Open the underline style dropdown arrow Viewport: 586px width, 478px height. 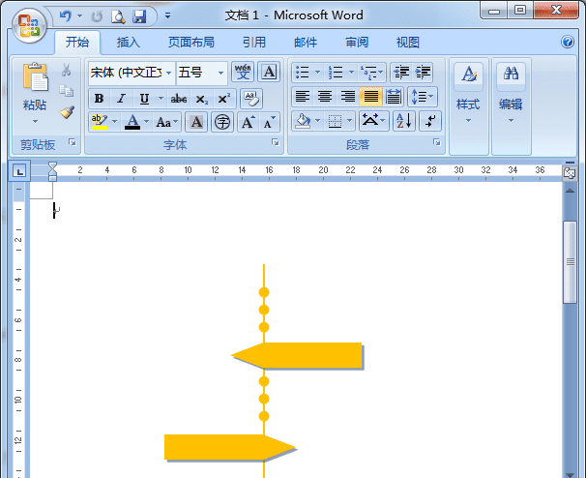pos(161,99)
